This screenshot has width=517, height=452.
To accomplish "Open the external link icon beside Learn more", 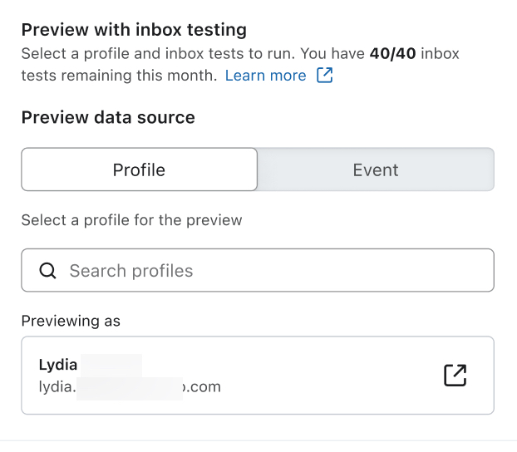I will (325, 76).
